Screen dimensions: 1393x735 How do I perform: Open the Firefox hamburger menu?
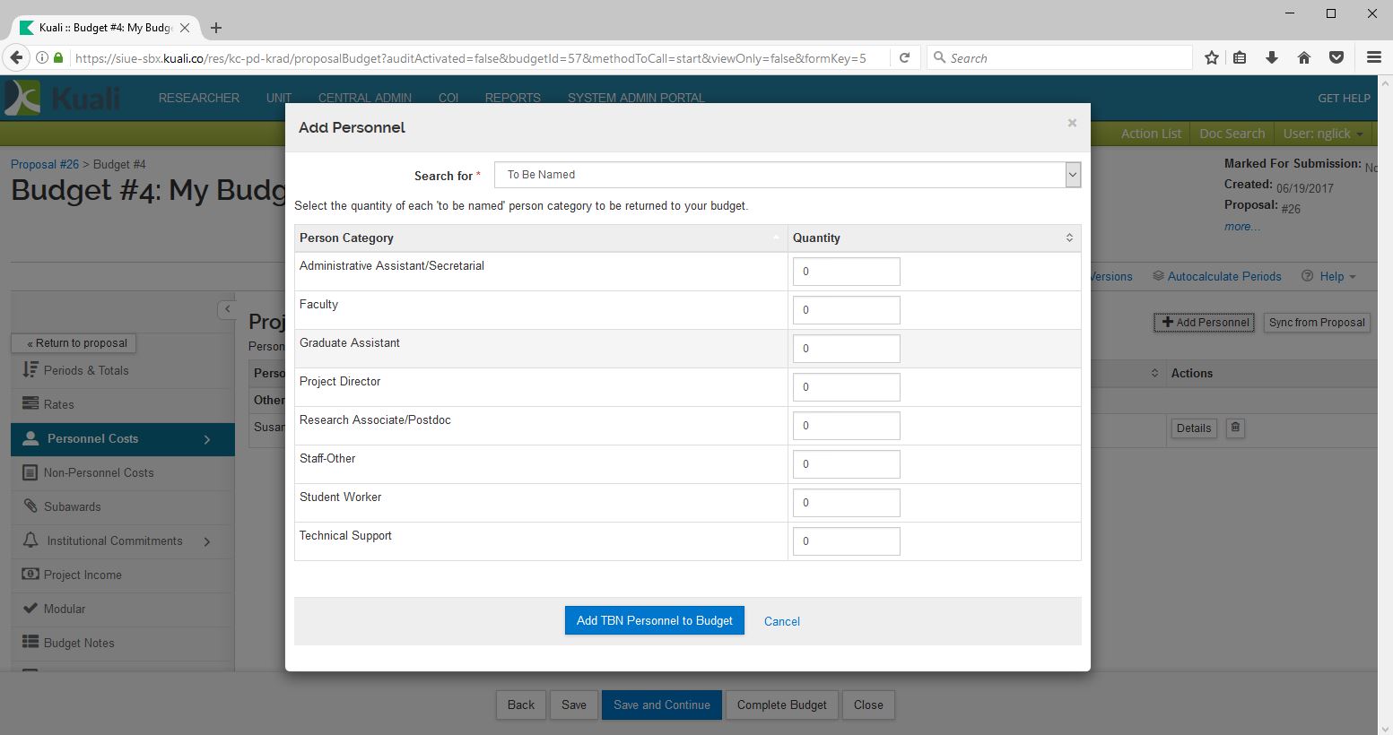1372,57
